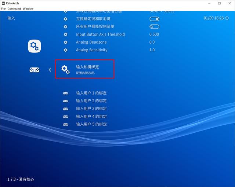Screen dimensions: 235x187
Task: Click the gamepad icon in sidebar
Action: pos(35,70)
